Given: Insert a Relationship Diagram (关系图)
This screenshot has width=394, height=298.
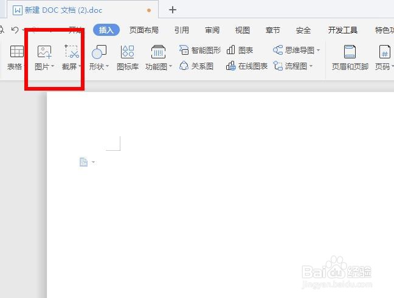Looking at the screenshot, I should point(196,66).
